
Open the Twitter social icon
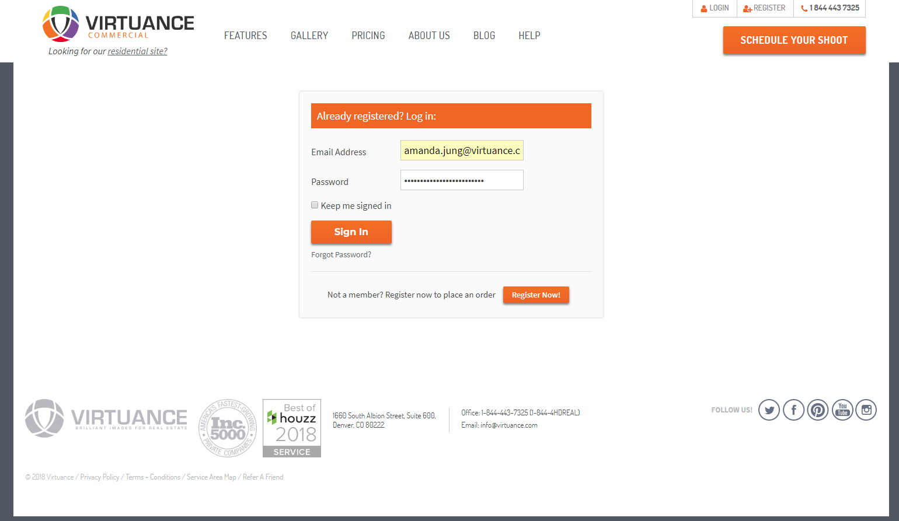[x=769, y=410]
